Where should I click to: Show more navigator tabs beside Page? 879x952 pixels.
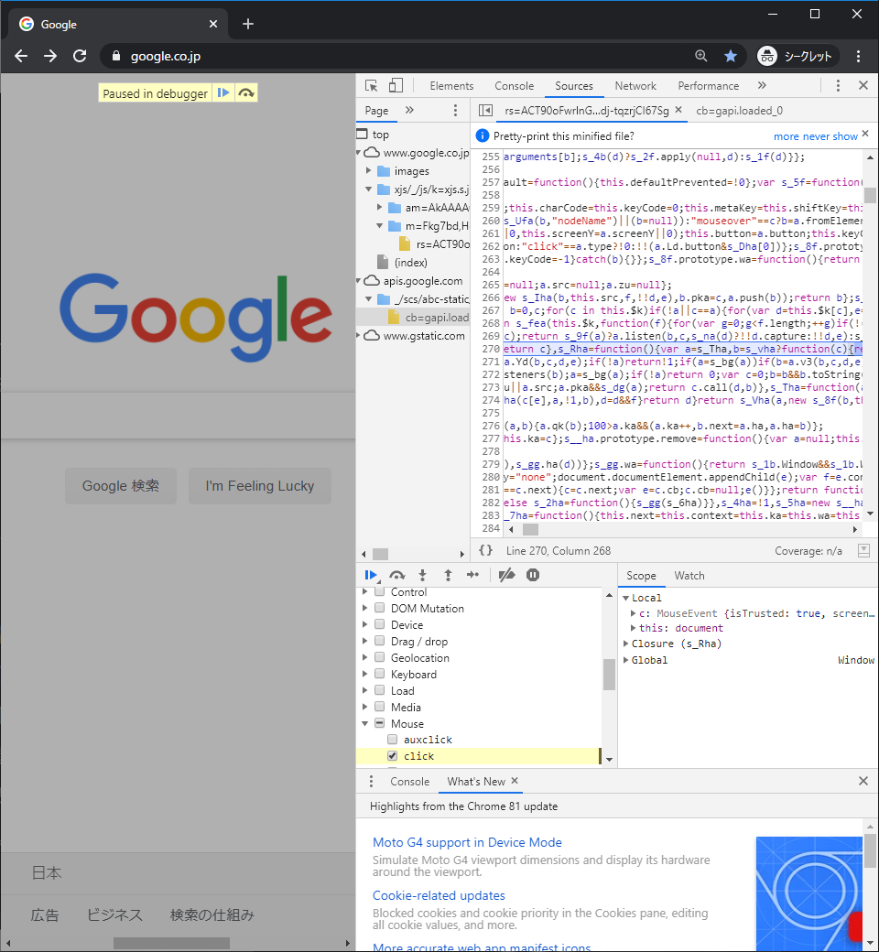tap(409, 110)
